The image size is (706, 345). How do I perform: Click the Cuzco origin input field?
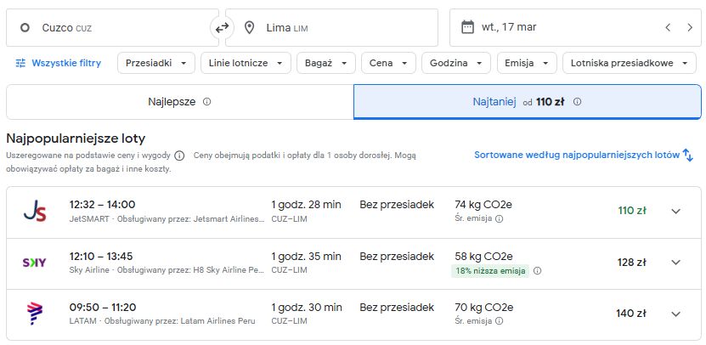coord(112,27)
